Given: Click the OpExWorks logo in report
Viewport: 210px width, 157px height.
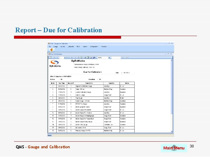Looking at the screenshot, I should pyautogui.click(x=55, y=64).
